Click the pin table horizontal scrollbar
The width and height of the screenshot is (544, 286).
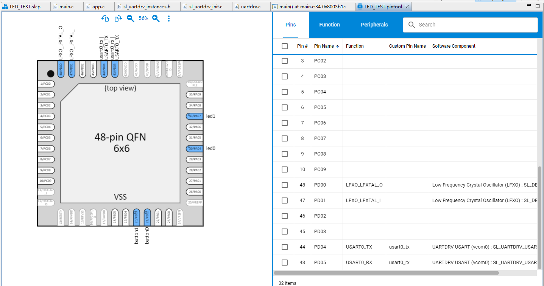tap(386, 273)
